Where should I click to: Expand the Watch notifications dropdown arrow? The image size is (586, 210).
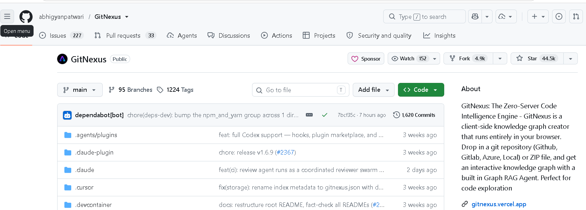pyautogui.click(x=435, y=59)
